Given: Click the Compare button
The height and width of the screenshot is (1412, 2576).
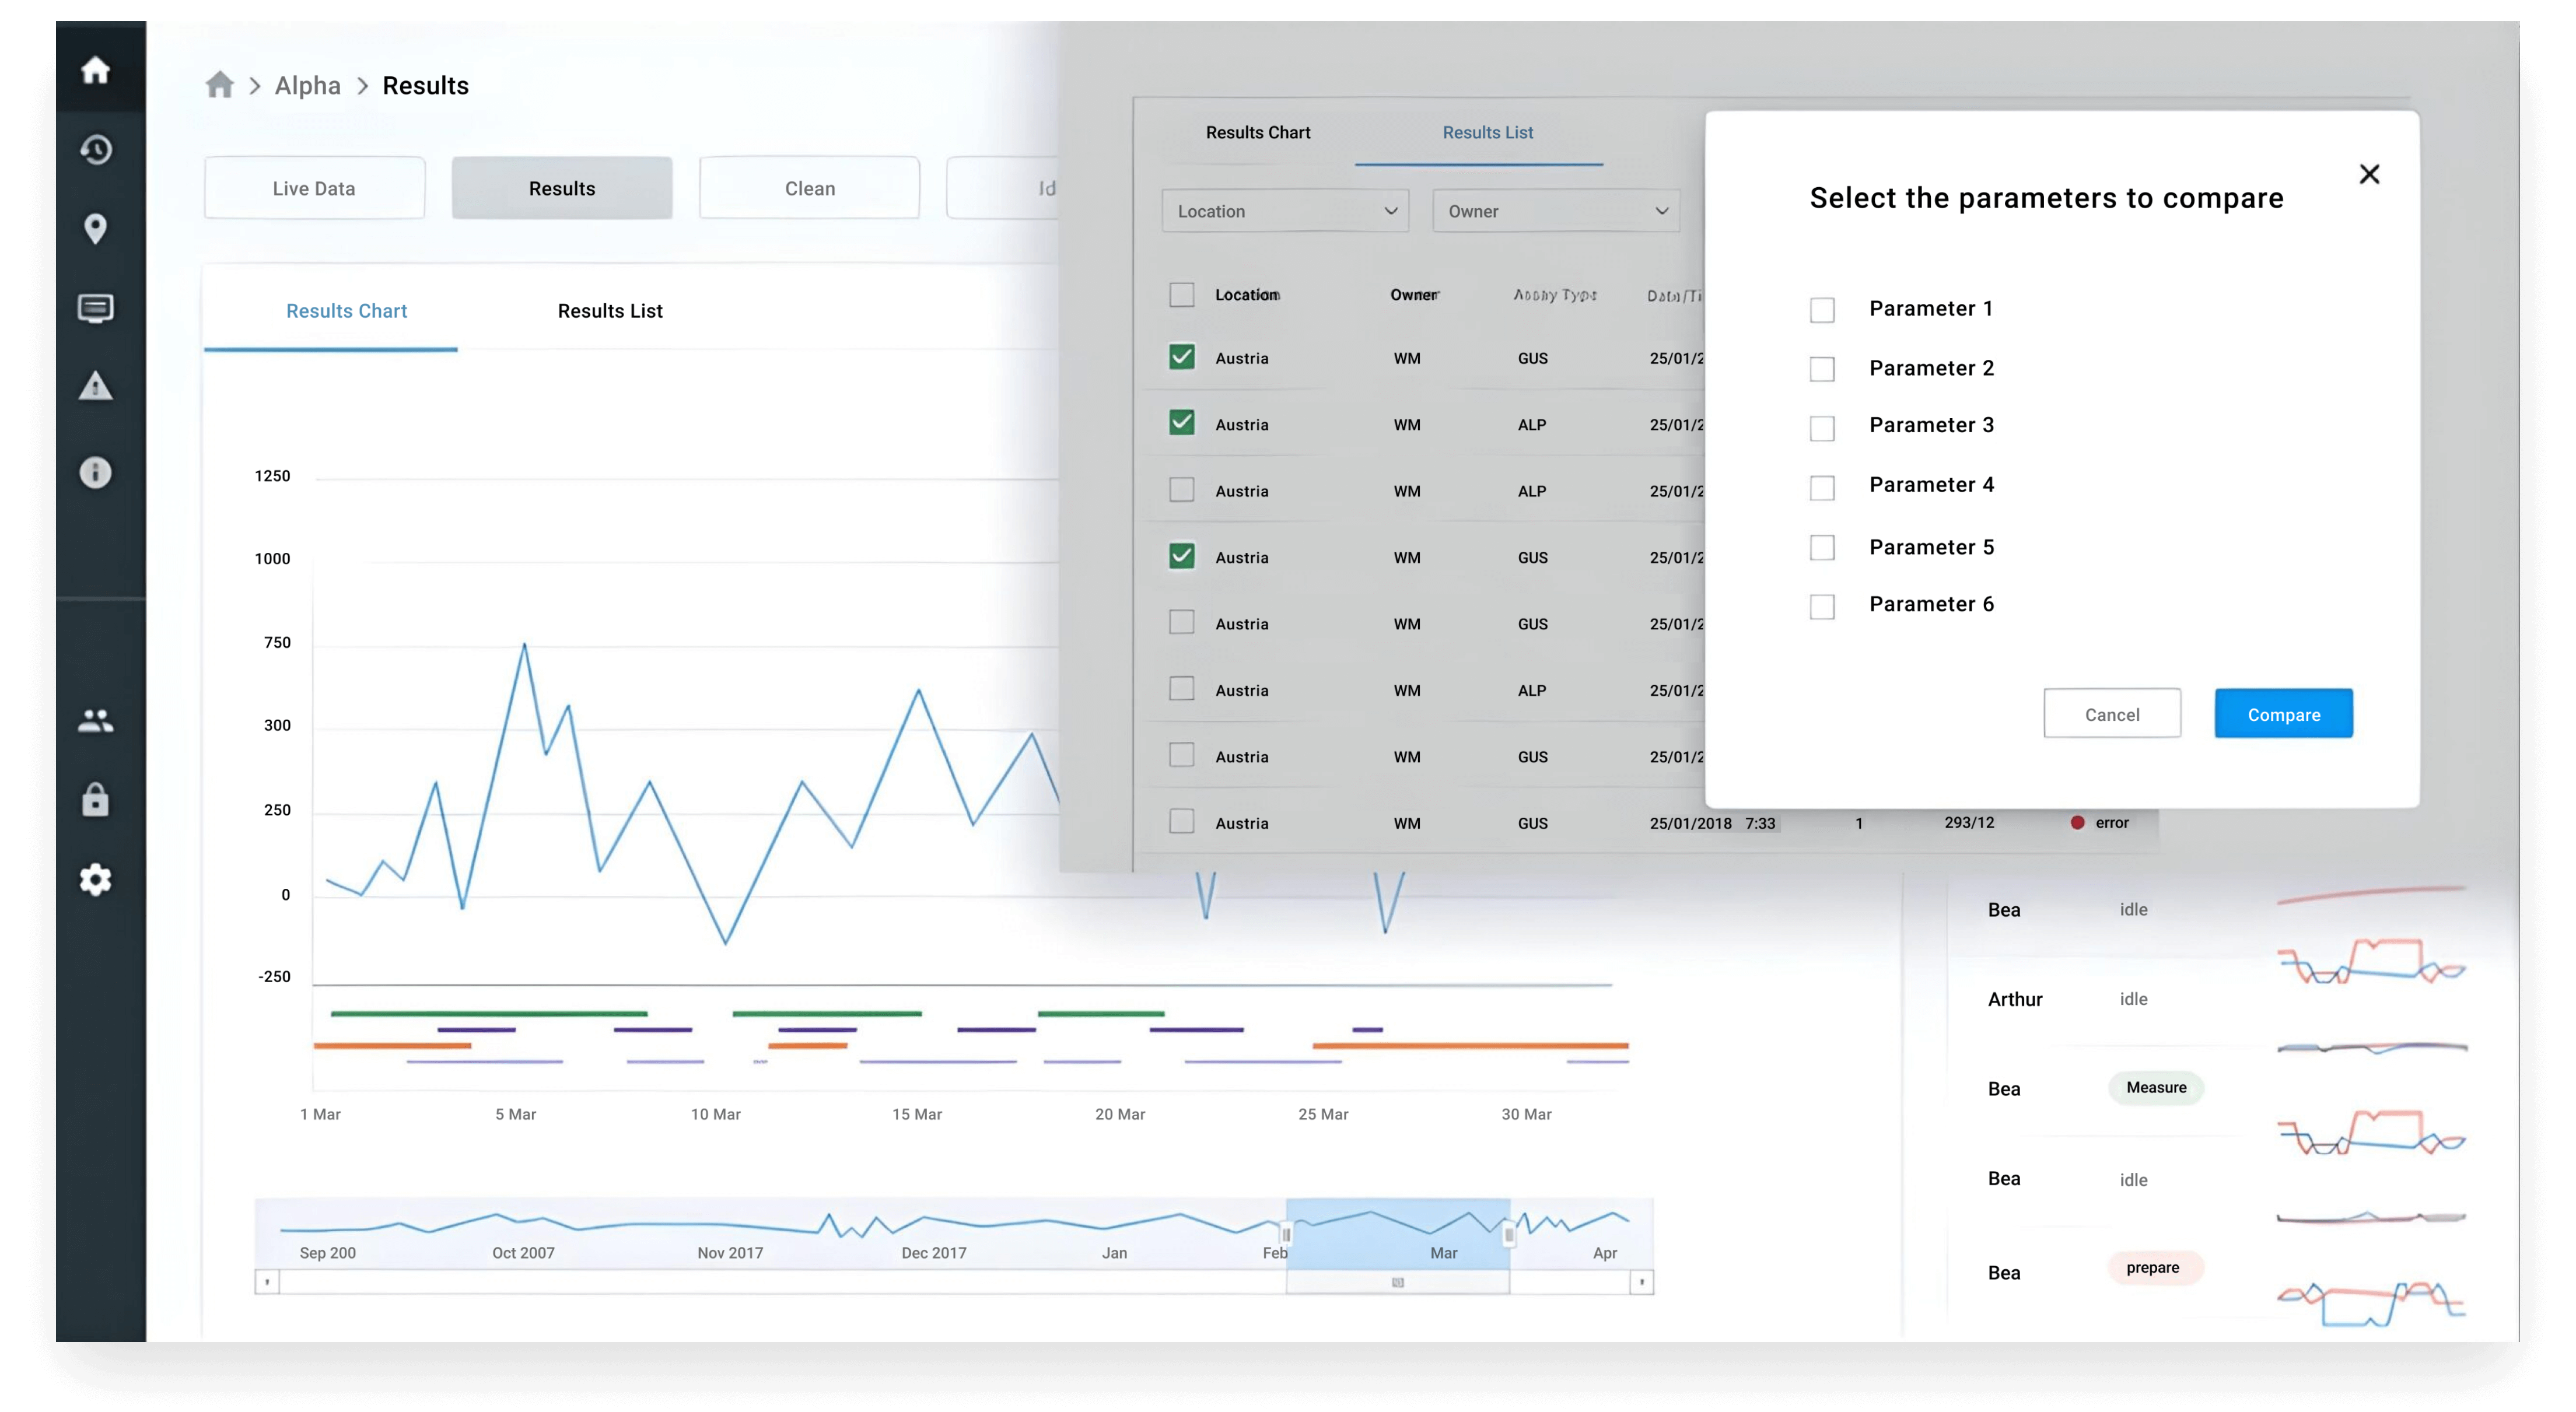Looking at the screenshot, I should 2283,714.
